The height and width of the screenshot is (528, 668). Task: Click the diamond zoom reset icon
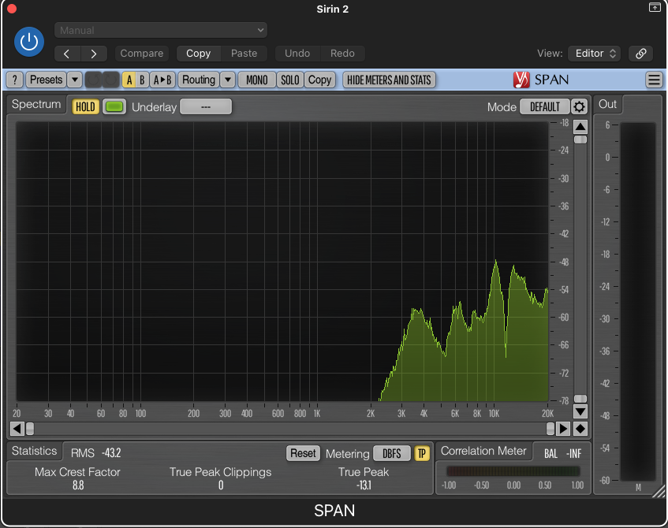click(580, 429)
